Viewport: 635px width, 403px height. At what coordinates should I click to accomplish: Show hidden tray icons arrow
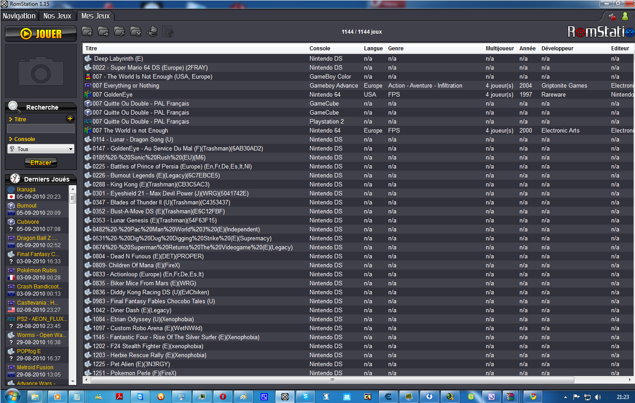(565, 397)
